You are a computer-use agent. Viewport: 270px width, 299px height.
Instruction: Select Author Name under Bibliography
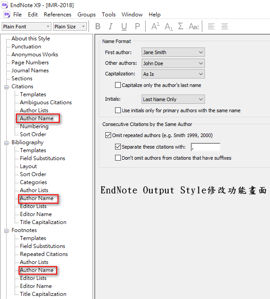click(x=37, y=198)
